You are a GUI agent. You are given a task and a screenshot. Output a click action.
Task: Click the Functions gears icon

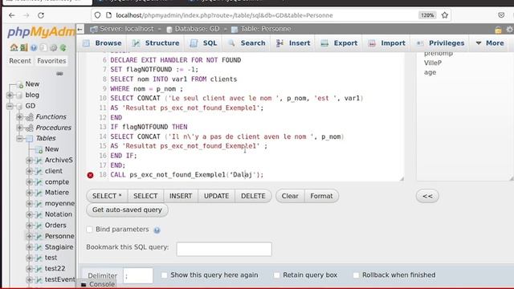30,117
